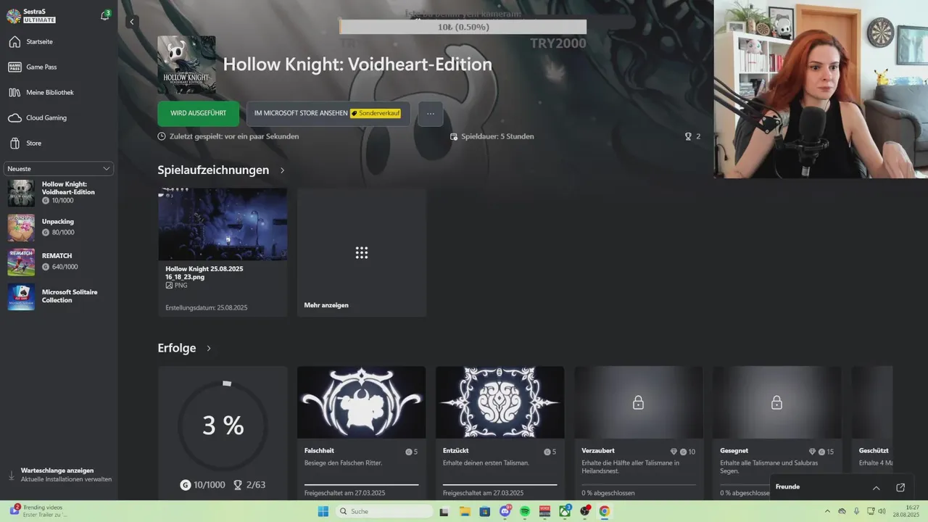This screenshot has height=522, width=928.
Task: Click Warteschlange anzeigen link
Action: [57, 471]
